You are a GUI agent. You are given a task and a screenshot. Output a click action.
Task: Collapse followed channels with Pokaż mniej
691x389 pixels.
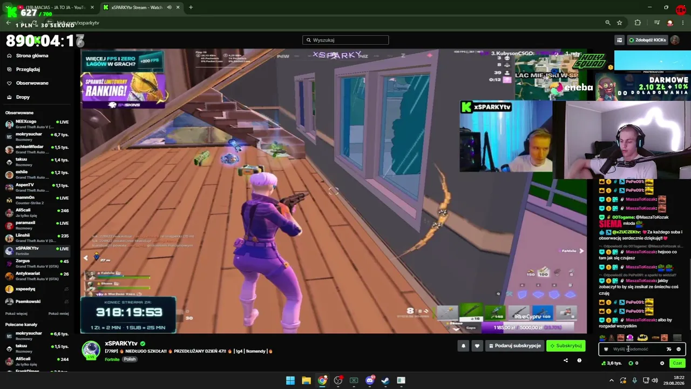58,313
